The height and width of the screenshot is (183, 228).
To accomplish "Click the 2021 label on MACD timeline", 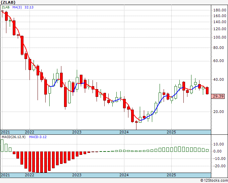I will click(x=5, y=175).
